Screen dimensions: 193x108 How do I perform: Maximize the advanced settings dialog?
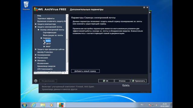click(x=144, y=7)
